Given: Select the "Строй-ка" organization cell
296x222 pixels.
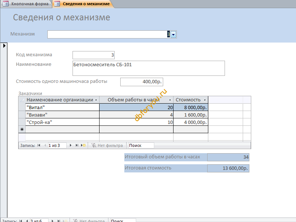Looking at the screenshot, I should pyautogui.click(x=62, y=122).
